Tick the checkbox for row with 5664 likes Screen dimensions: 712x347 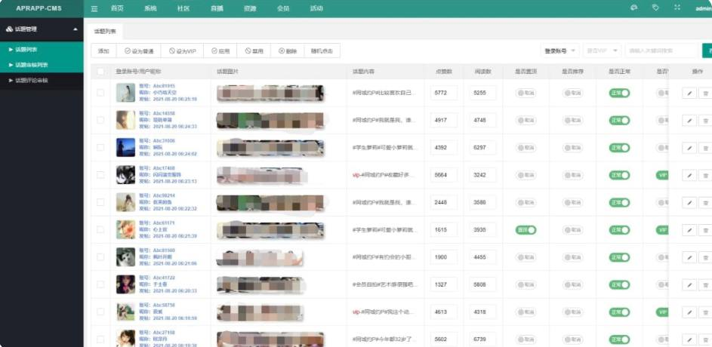pyautogui.click(x=100, y=175)
